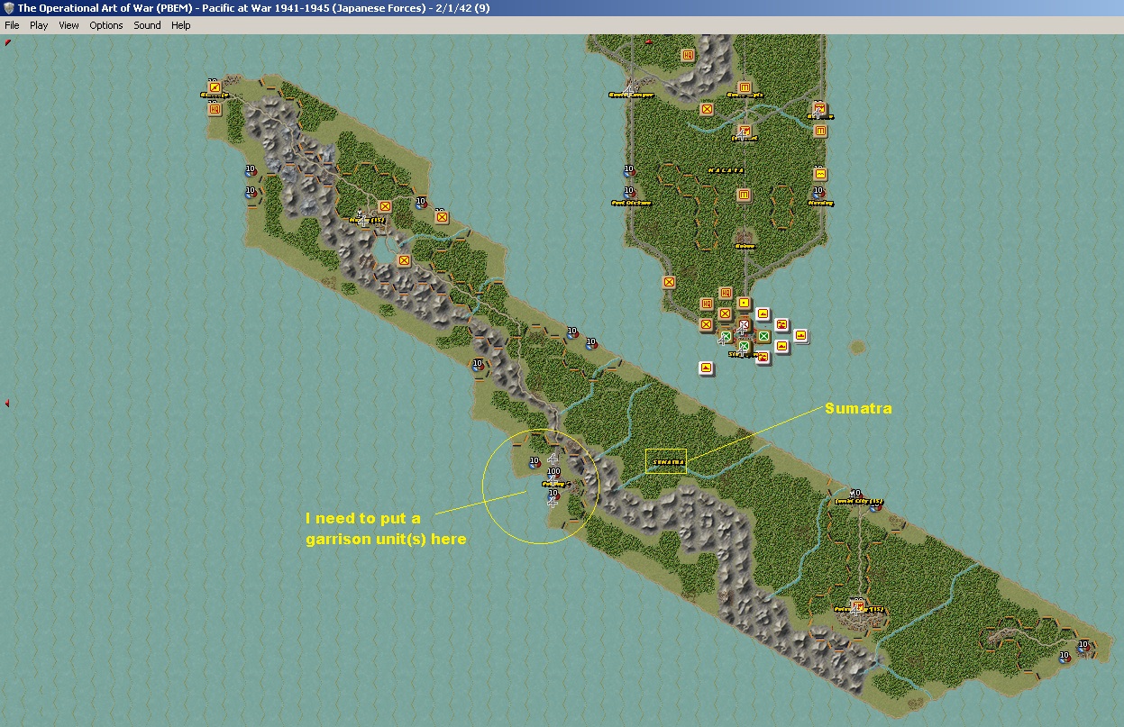Click easternmost objective marker at Sumatra's southeast tip
1124x727 pixels.
[x=1083, y=645]
